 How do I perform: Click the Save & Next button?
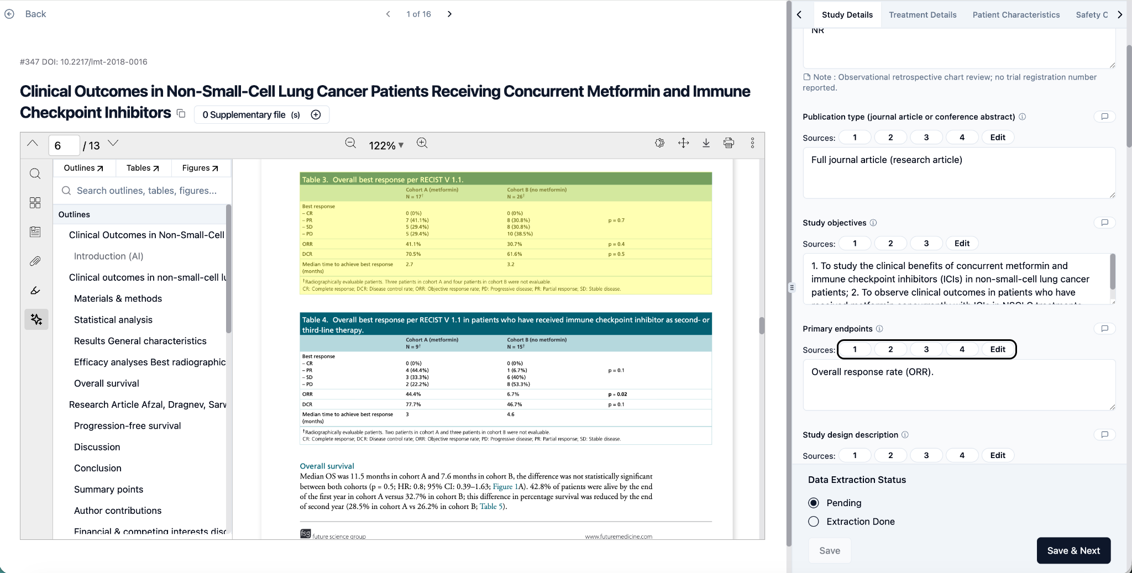click(1073, 550)
